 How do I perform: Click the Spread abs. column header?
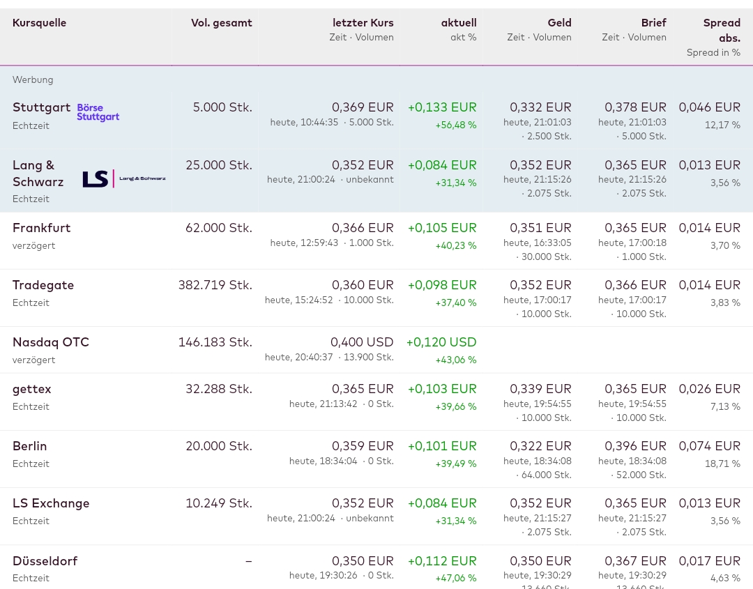coord(722,30)
